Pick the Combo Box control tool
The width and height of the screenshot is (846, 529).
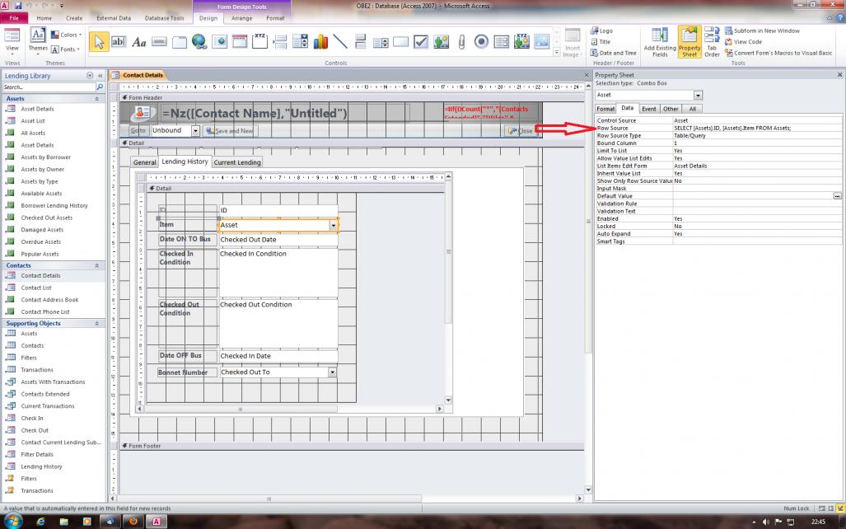tap(301, 41)
